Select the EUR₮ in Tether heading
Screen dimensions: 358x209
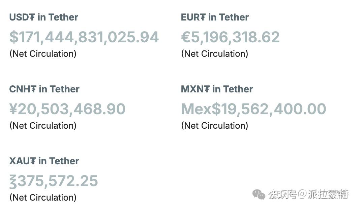[x=215, y=17]
